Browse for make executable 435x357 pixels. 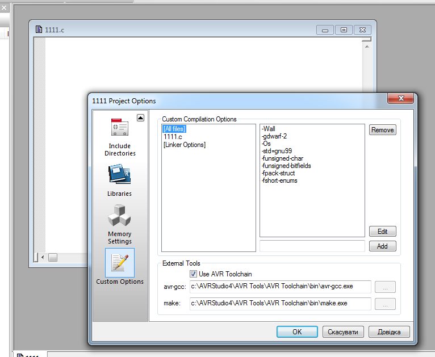tap(385, 304)
